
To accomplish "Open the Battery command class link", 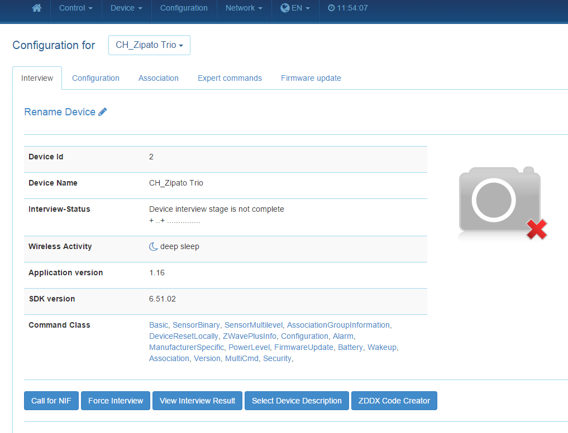I will tap(351, 347).
